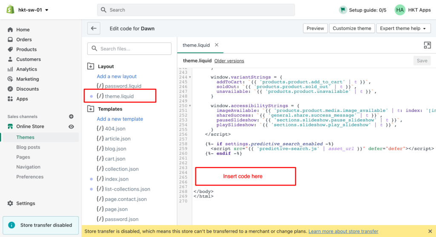This screenshot has width=436, height=237.
Task: Open index.json template
Action: point(112,179)
